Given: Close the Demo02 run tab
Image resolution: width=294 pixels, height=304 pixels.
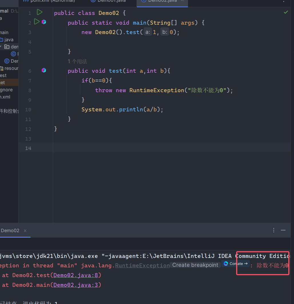Looking at the screenshot, I should point(25,231).
